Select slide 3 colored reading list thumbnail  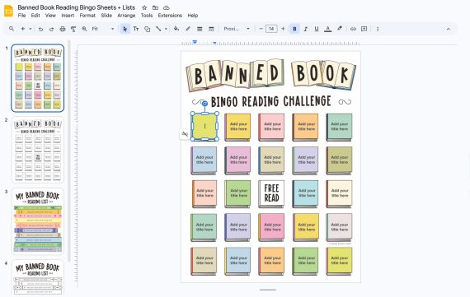click(38, 221)
